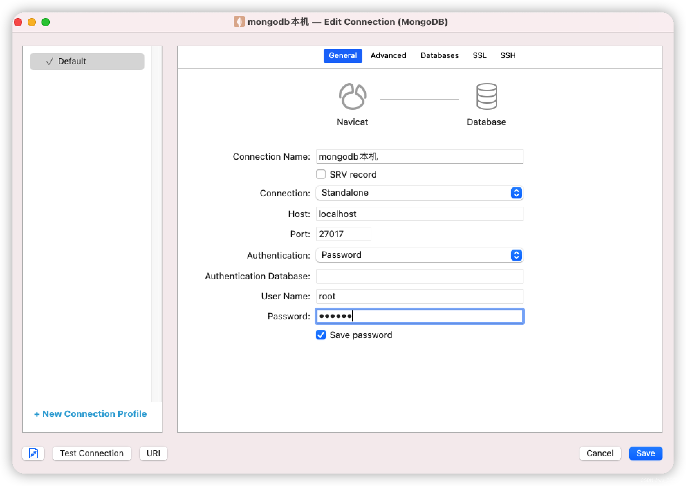This screenshot has height=486, width=686.
Task: Cancel editing the connection
Action: pyautogui.click(x=600, y=453)
